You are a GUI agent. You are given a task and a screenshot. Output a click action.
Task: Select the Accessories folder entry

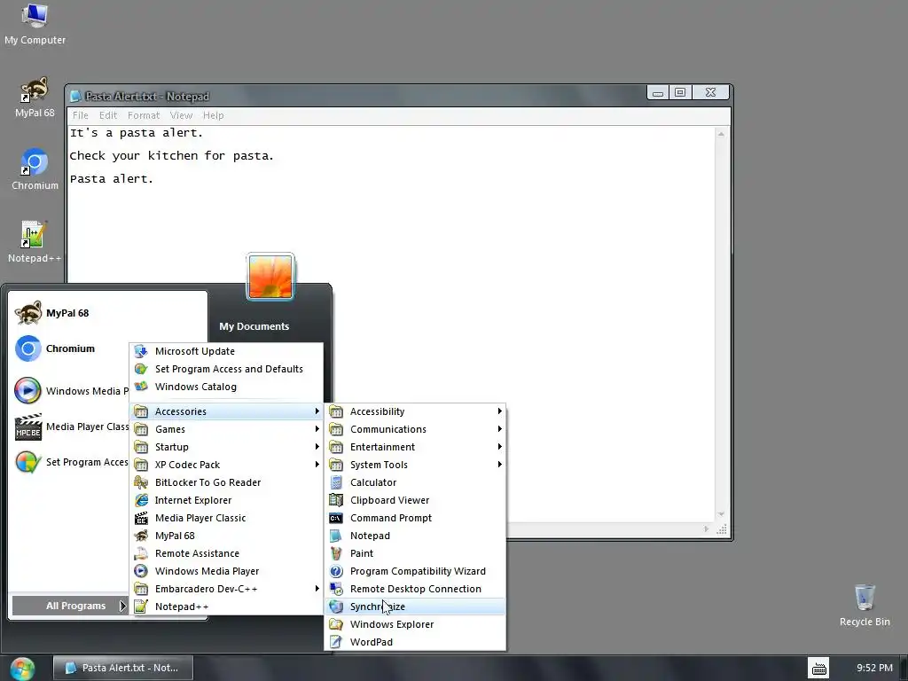226,411
